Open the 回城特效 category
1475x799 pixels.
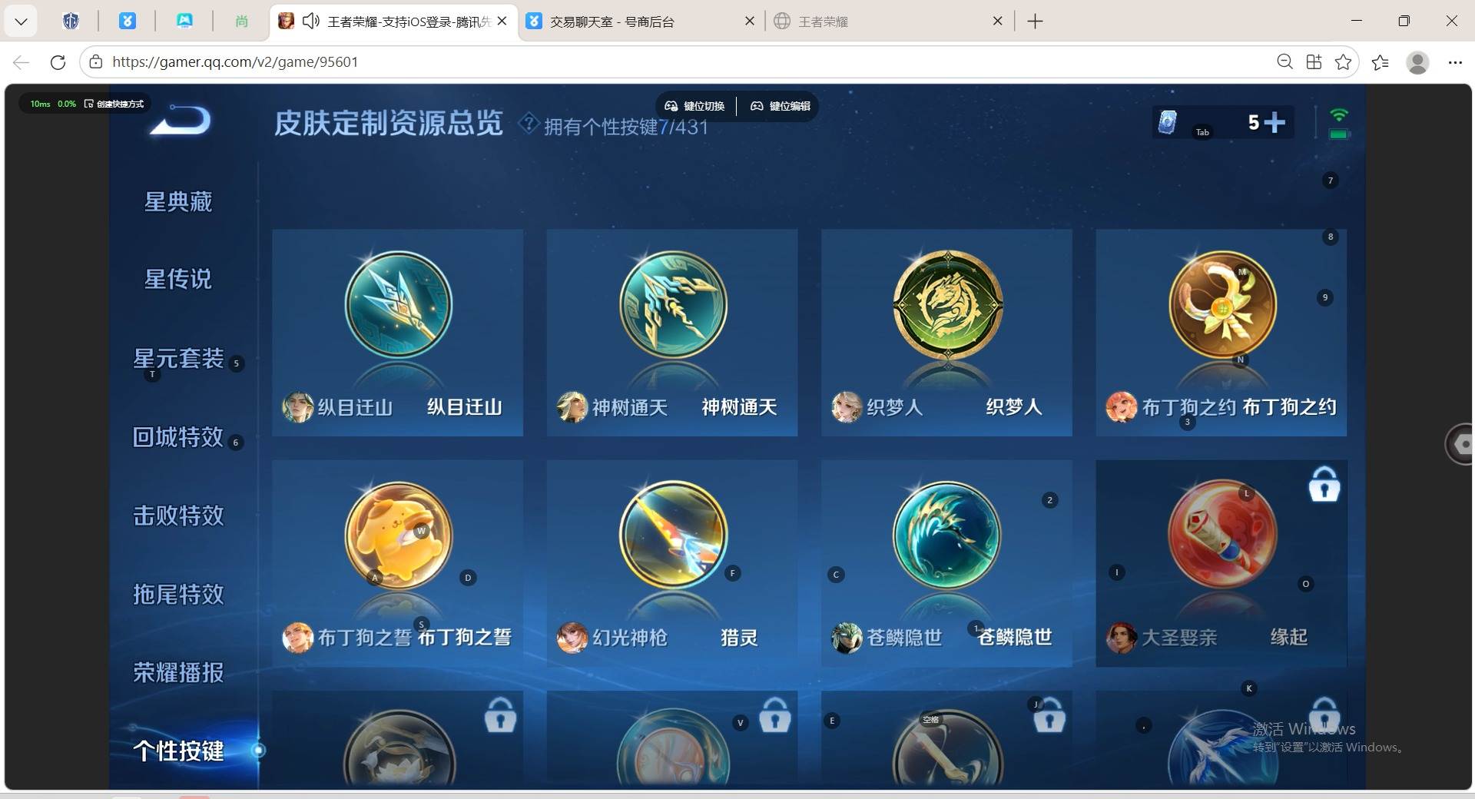(x=178, y=437)
